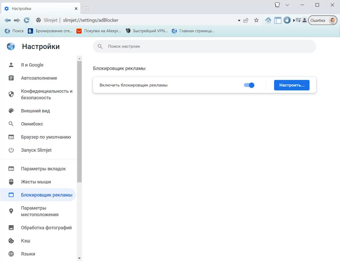Open the Автозаполнение settings section
This screenshot has height=261, width=340.
(38, 78)
